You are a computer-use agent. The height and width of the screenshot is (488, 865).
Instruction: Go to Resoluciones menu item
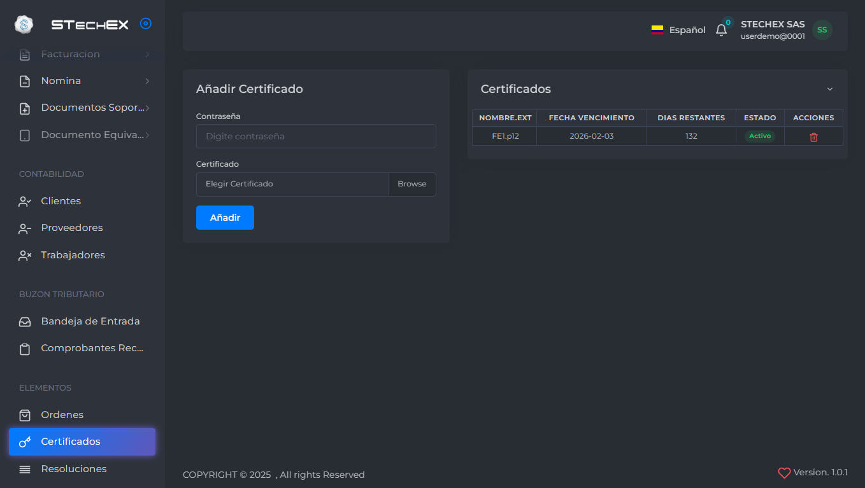[x=73, y=469]
